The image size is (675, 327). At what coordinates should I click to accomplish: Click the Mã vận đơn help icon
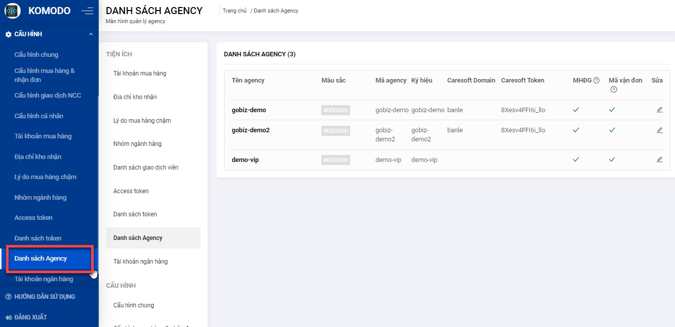point(614,90)
